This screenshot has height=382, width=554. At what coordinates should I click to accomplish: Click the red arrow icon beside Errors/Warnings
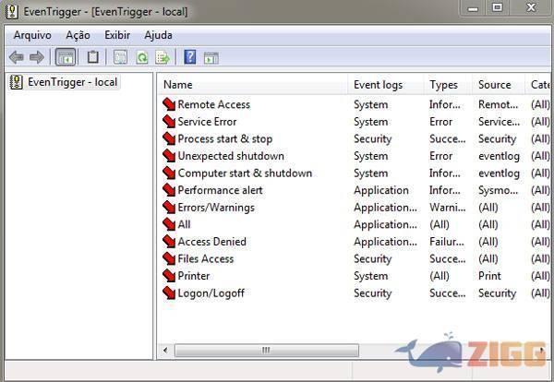[169, 208]
